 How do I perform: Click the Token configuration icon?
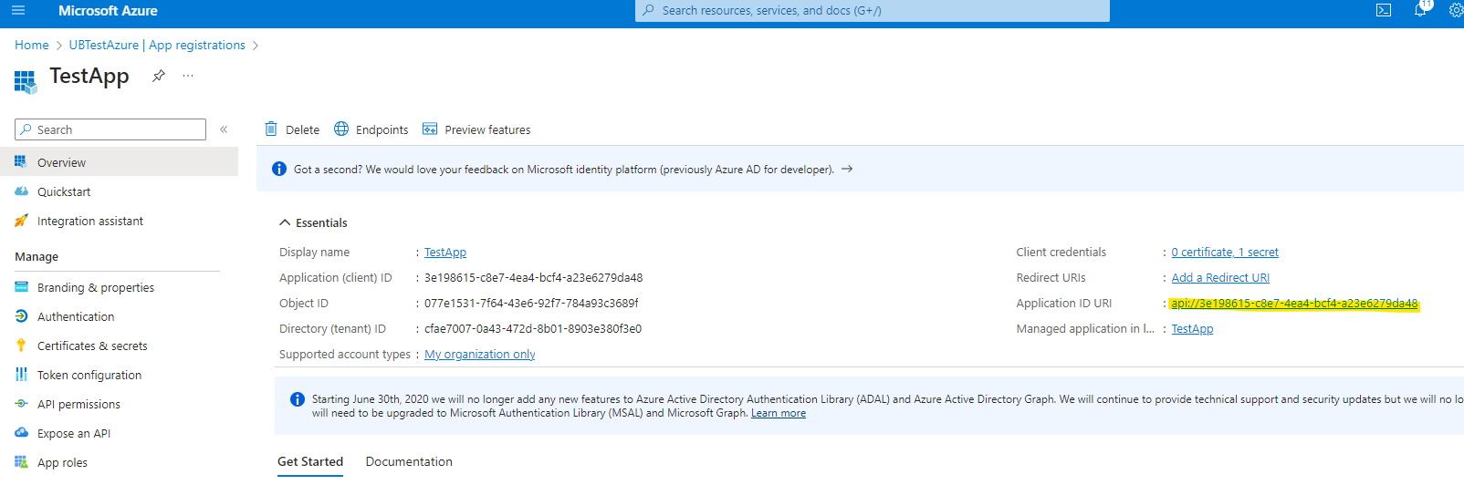click(x=21, y=375)
